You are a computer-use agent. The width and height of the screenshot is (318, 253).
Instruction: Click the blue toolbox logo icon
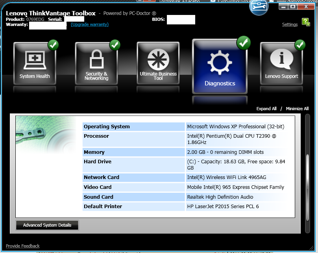pyautogui.click(x=259, y=7)
